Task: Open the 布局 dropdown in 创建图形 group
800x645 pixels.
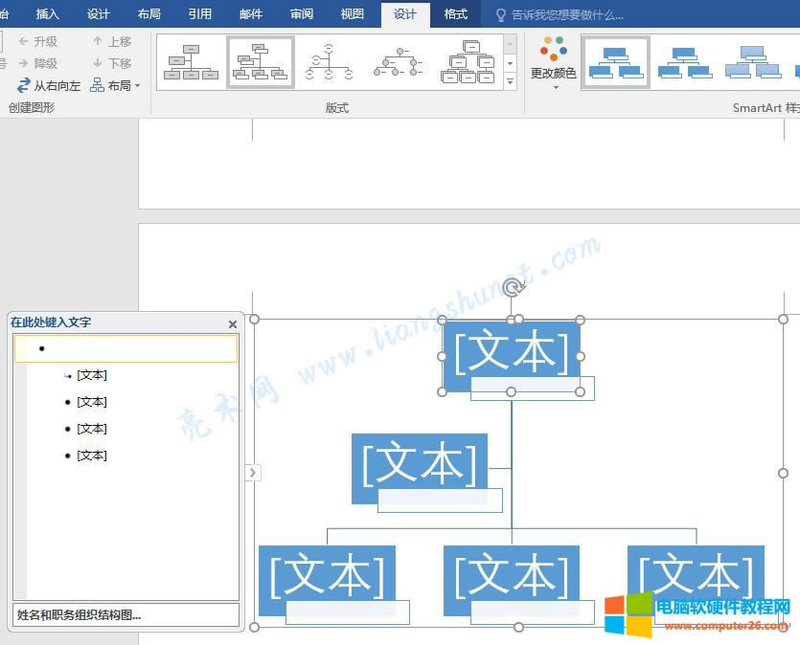Action: point(115,85)
